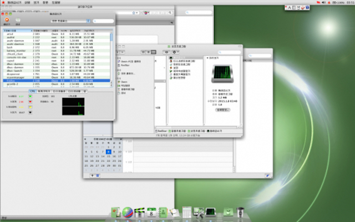Screen dimensions: 355x222
Task: Click the more info button under the preview
Action: (222, 110)
